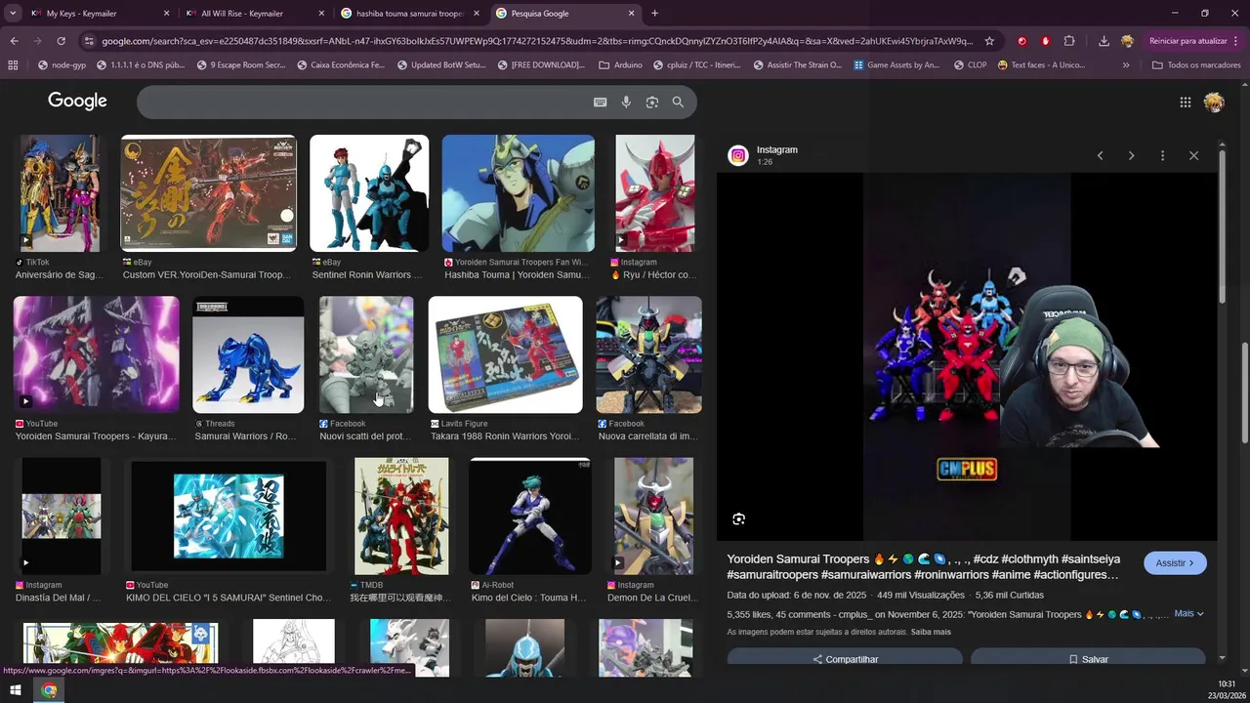Screen dimensions: 1250x703
Task: Open three-dot options in preview panel
Action: [x=1162, y=155]
